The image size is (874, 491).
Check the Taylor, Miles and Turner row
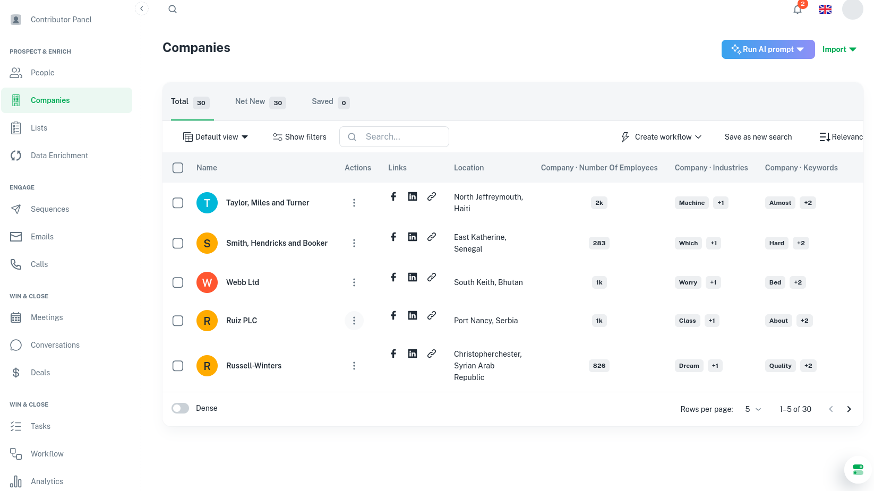pos(178,203)
